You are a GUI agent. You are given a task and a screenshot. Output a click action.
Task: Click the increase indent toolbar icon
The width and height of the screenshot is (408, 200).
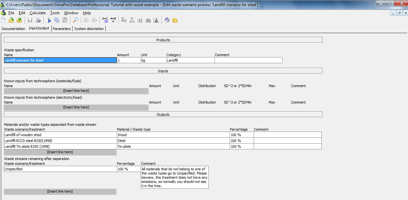94,20
